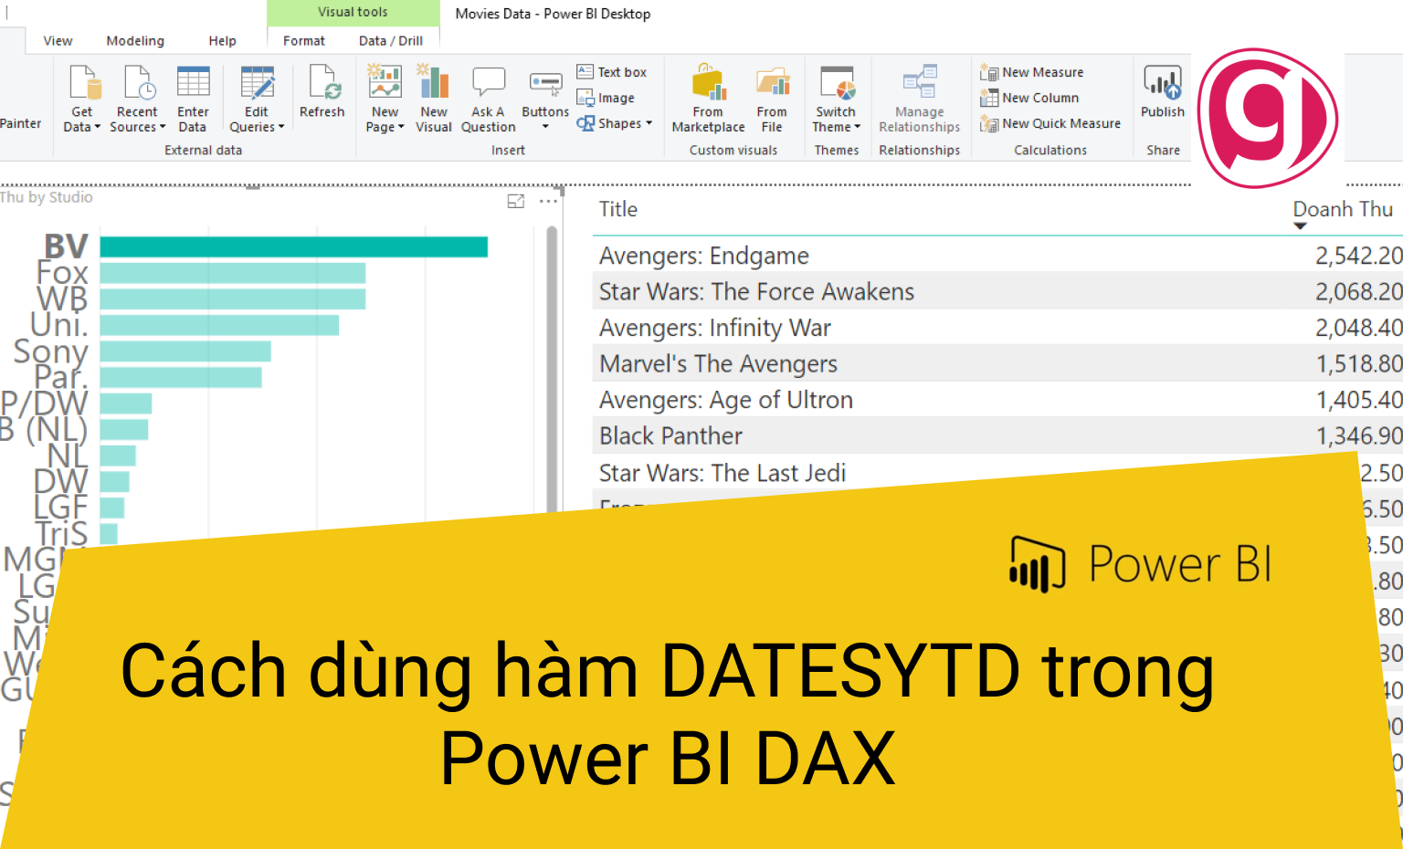This screenshot has height=849, width=1403.
Task: Select Avengers: Age of Ultron row
Action: pos(997,399)
